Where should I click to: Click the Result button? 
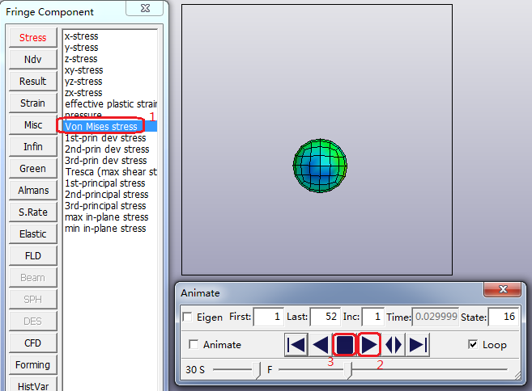coord(32,82)
